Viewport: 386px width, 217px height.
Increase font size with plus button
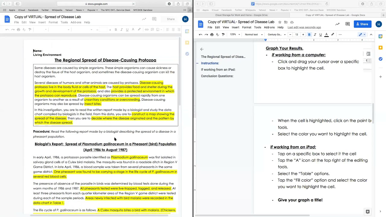click(303, 35)
